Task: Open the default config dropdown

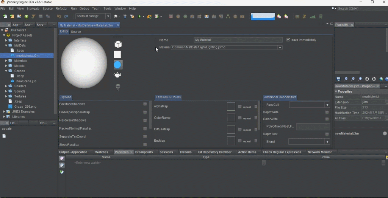Action: pyautogui.click(x=93, y=16)
